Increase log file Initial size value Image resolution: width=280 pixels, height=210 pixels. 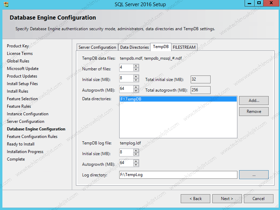coord(136,151)
